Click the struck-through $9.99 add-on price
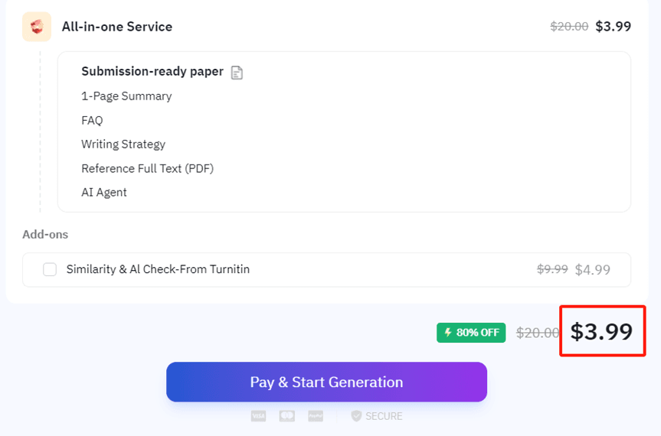This screenshot has width=661, height=436. (x=552, y=269)
